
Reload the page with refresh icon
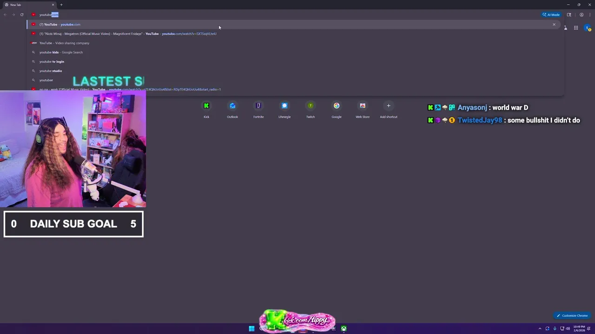pos(22,15)
